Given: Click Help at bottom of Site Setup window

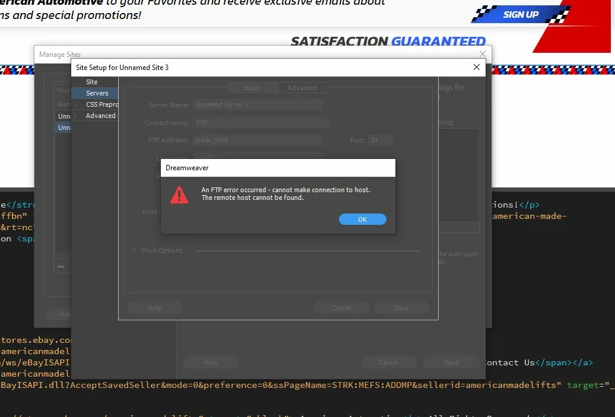Looking at the screenshot, I should [x=211, y=362].
